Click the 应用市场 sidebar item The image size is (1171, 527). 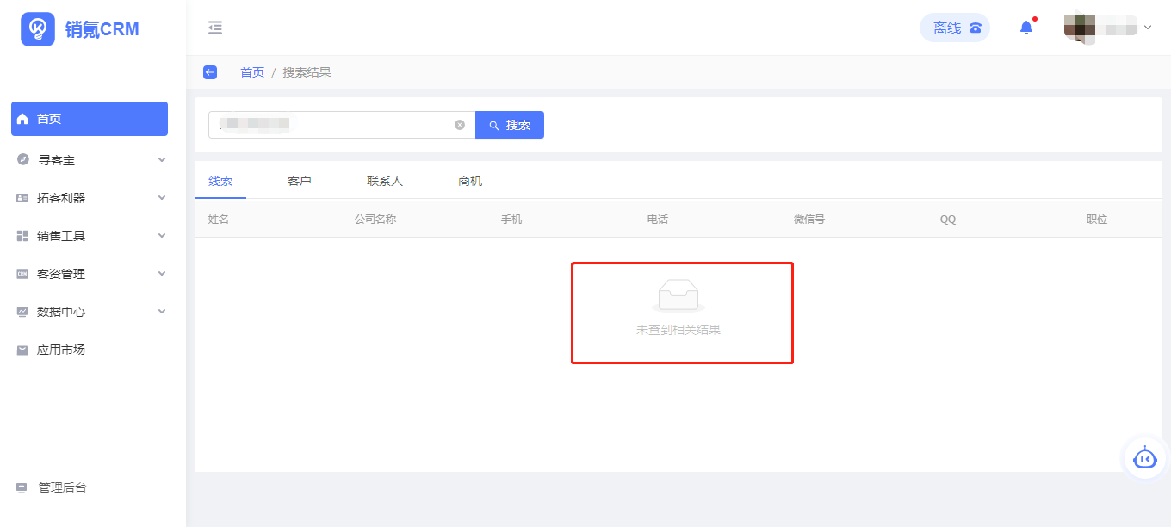coord(60,350)
